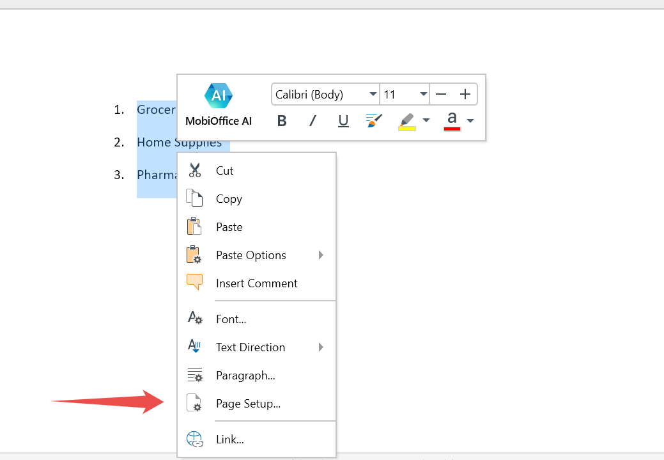The image size is (664, 460).
Task: Click the Insert Comment bubble icon
Action: point(194,282)
